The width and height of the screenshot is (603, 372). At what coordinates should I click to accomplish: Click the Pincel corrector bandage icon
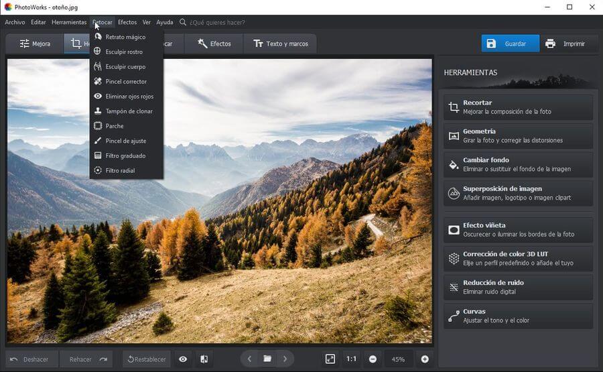coord(98,81)
